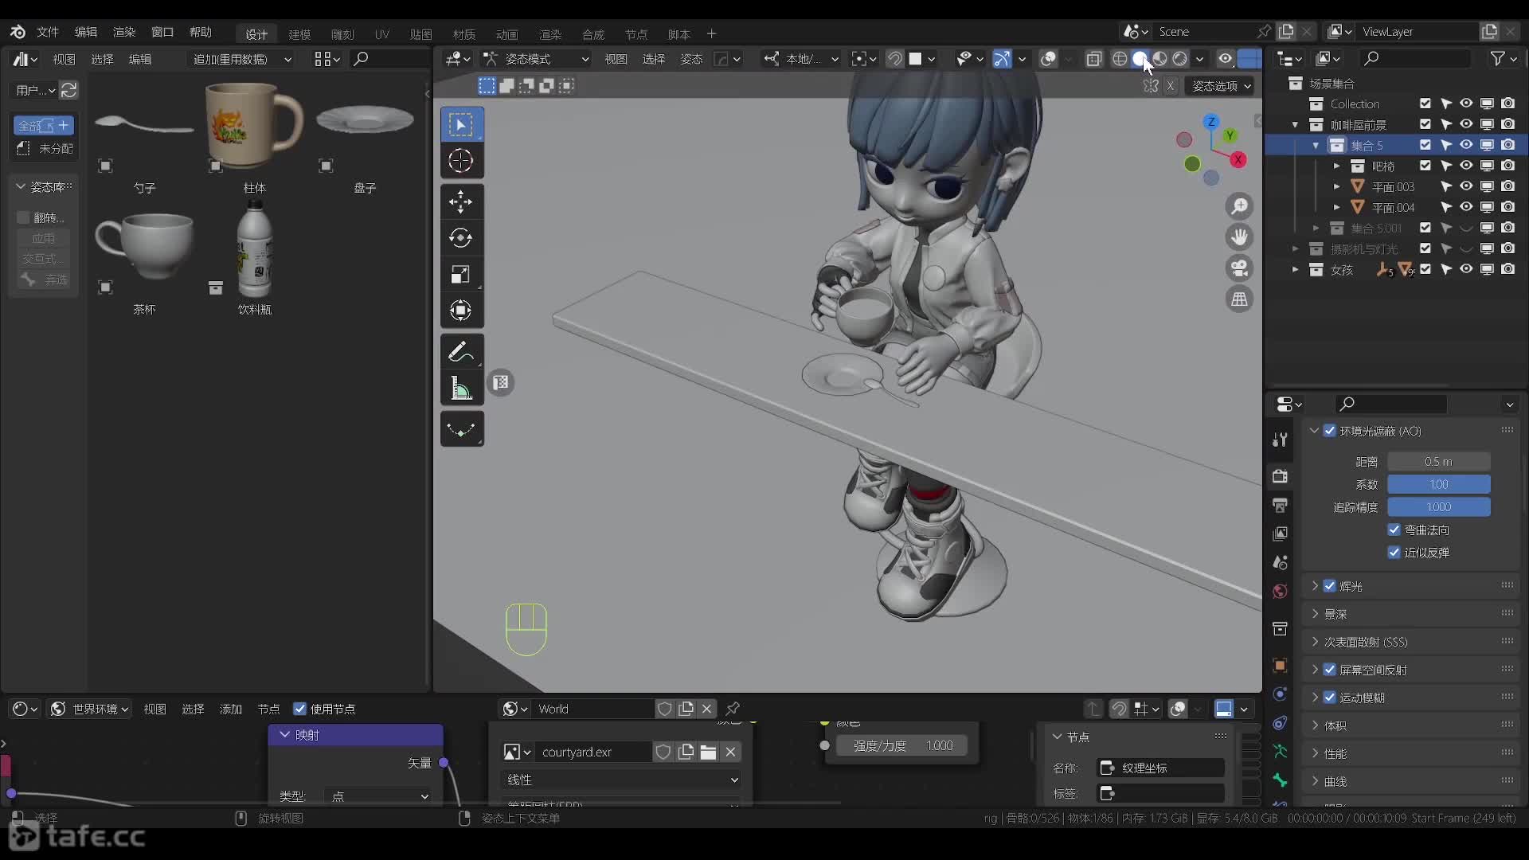This screenshot has width=1529, height=860.
Task: Open the 帮助 menu
Action: point(201,32)
